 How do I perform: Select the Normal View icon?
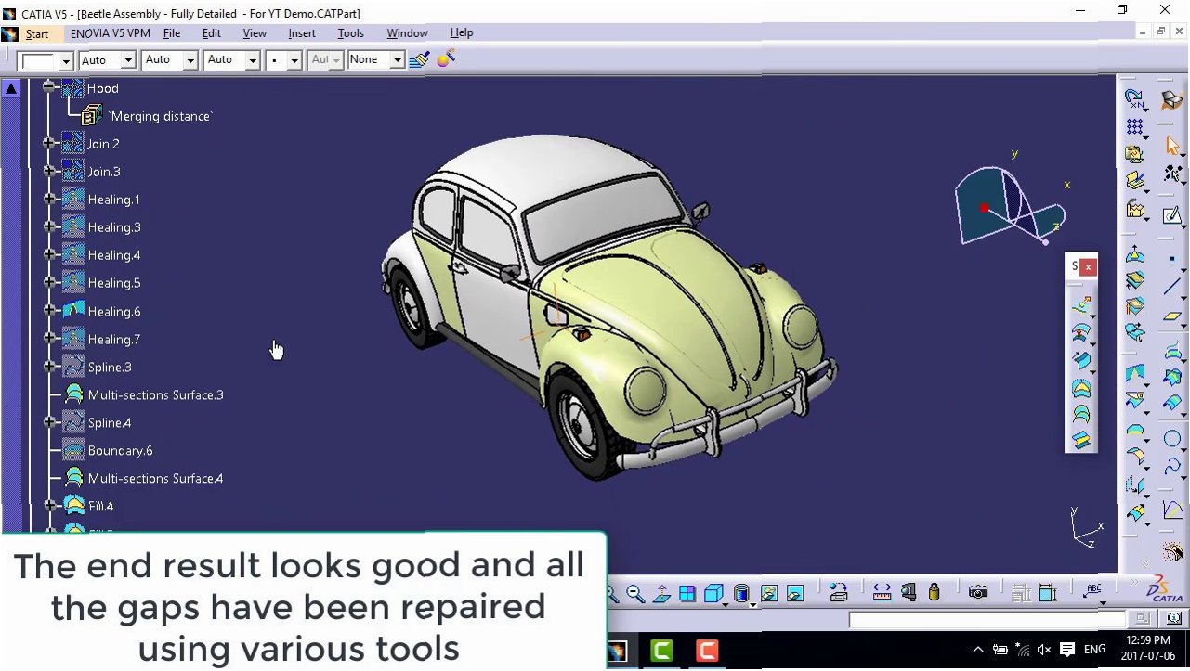click(661, 594)
